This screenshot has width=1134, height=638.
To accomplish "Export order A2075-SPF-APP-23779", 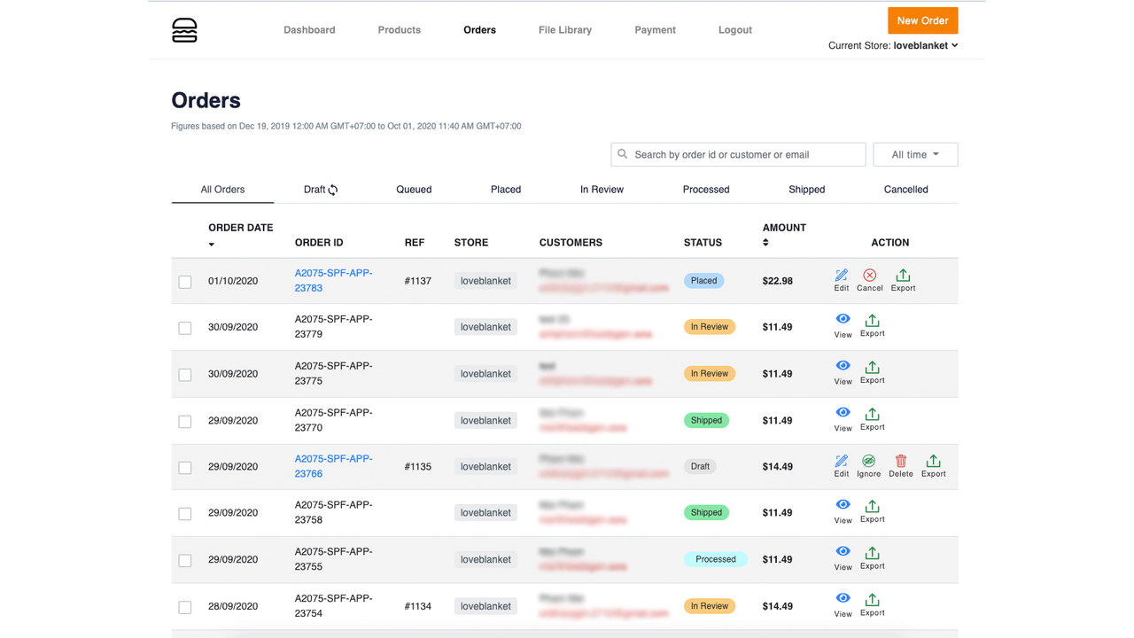I will (x=872, y=324).
